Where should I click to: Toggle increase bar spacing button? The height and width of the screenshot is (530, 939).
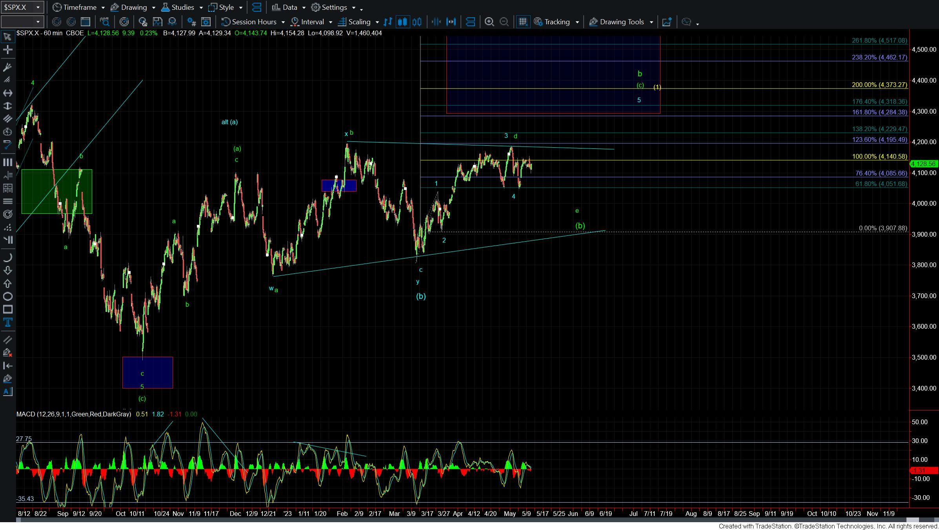point(451,22)
